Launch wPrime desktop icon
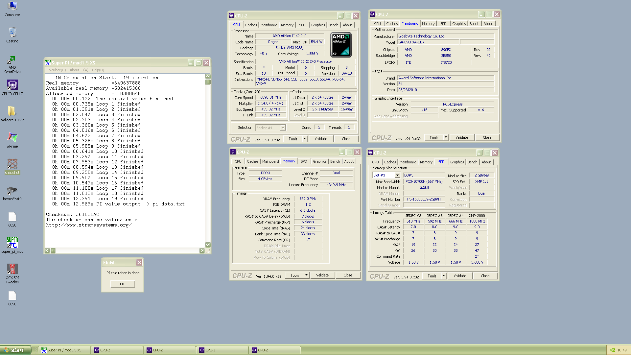 [12, 140]
